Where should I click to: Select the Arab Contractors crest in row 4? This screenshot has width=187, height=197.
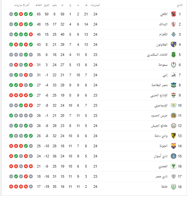click(x=174, y=45)
